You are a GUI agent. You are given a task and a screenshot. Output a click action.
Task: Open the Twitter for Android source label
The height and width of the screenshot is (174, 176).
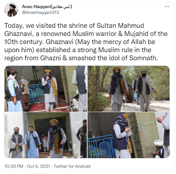[x=72, y=166]
